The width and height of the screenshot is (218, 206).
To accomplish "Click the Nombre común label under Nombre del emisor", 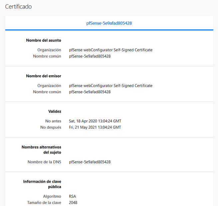I will 47,92.
